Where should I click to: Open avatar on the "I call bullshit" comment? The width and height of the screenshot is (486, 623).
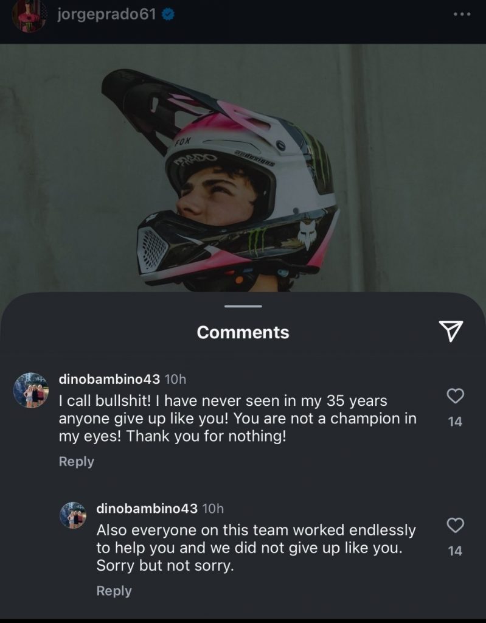30,389
